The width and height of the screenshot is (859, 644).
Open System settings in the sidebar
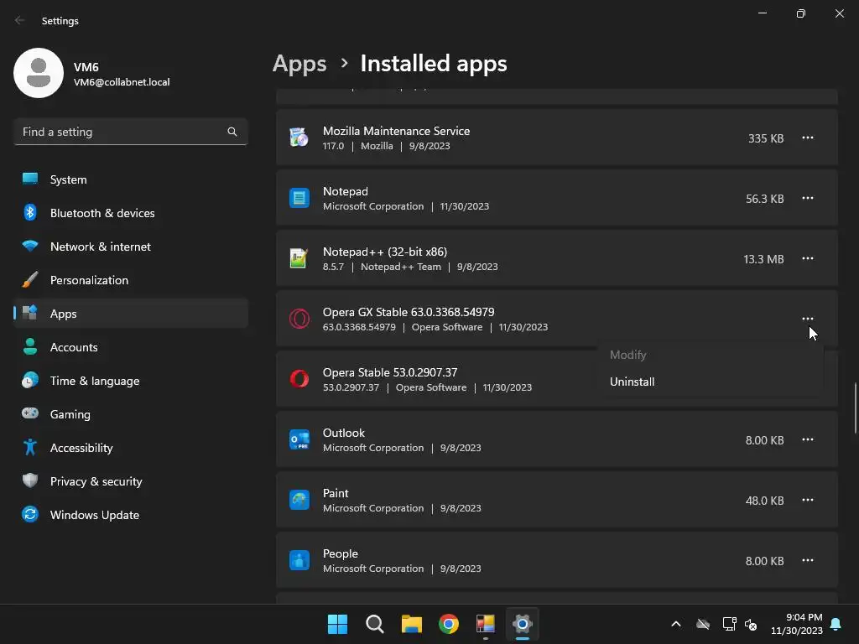131,179
